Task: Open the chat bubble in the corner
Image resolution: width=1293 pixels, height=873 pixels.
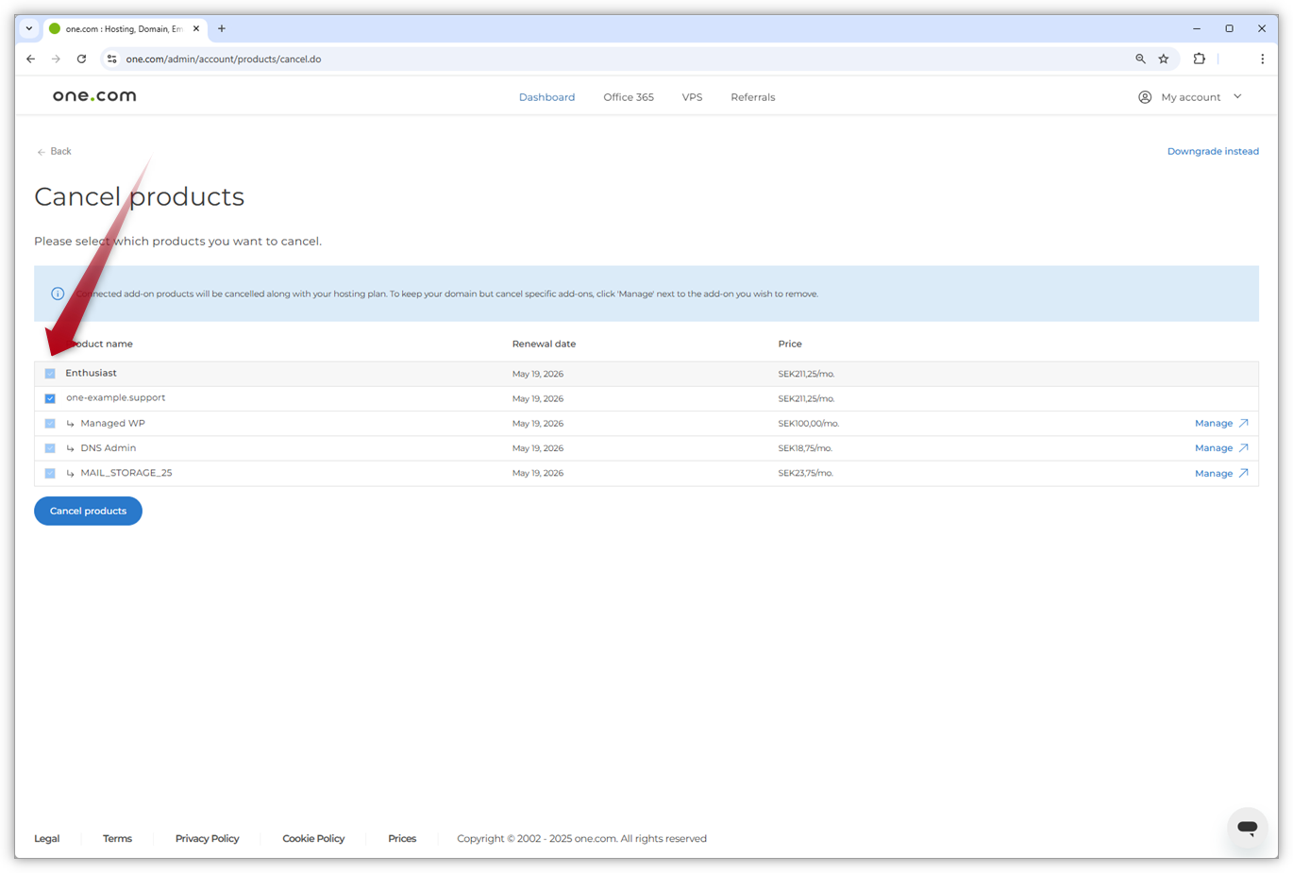Action: pos(1247,829)
